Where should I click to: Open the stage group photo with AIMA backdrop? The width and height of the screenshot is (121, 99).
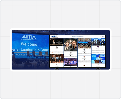pyautogui.click(x=98, y=42)
